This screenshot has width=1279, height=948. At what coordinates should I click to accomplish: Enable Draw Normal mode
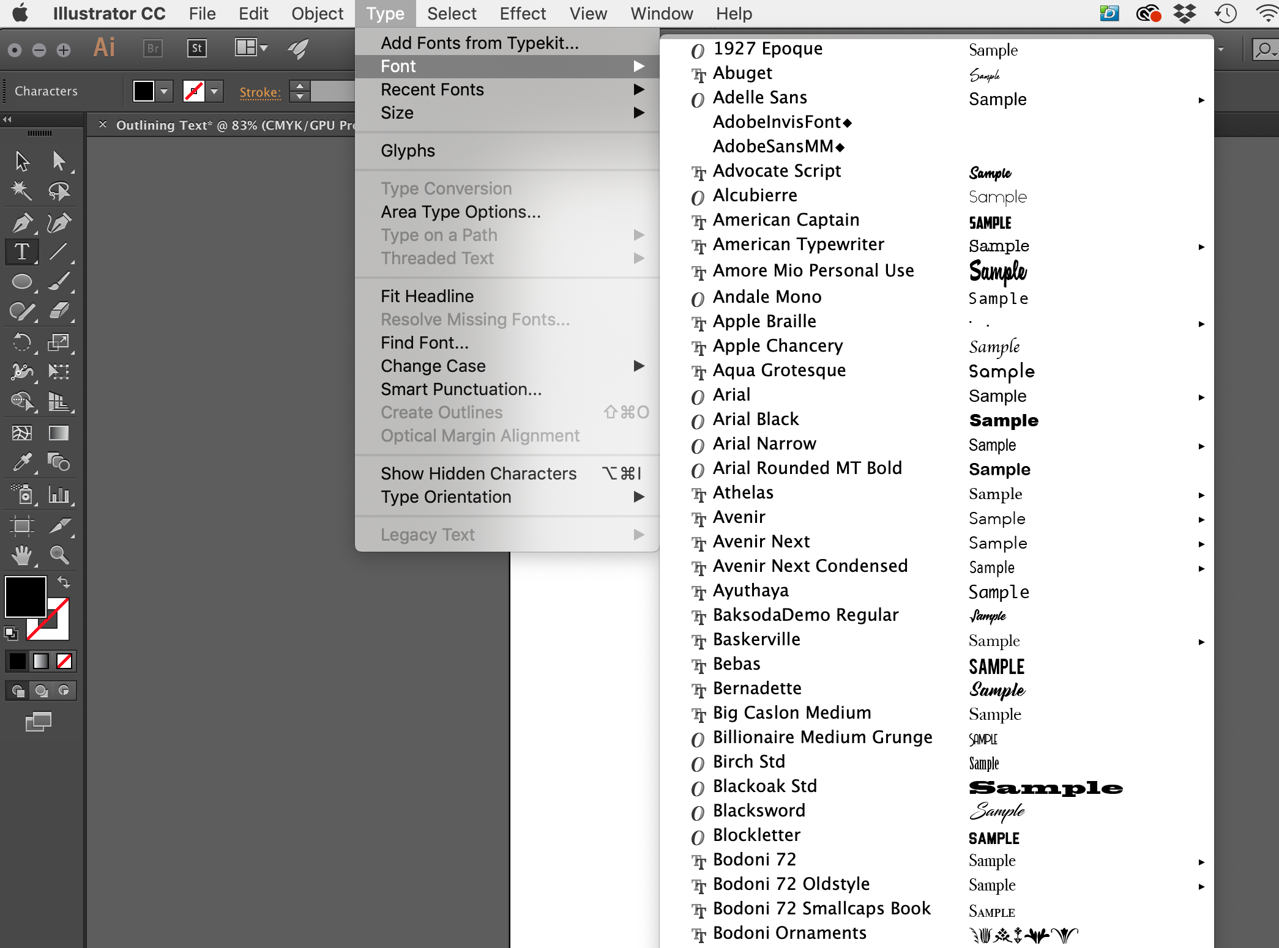click(x=18, y=691)
